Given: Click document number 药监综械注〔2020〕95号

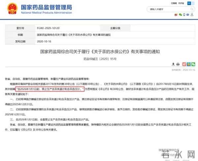Looking at the screenshot, I should (100, 59).
